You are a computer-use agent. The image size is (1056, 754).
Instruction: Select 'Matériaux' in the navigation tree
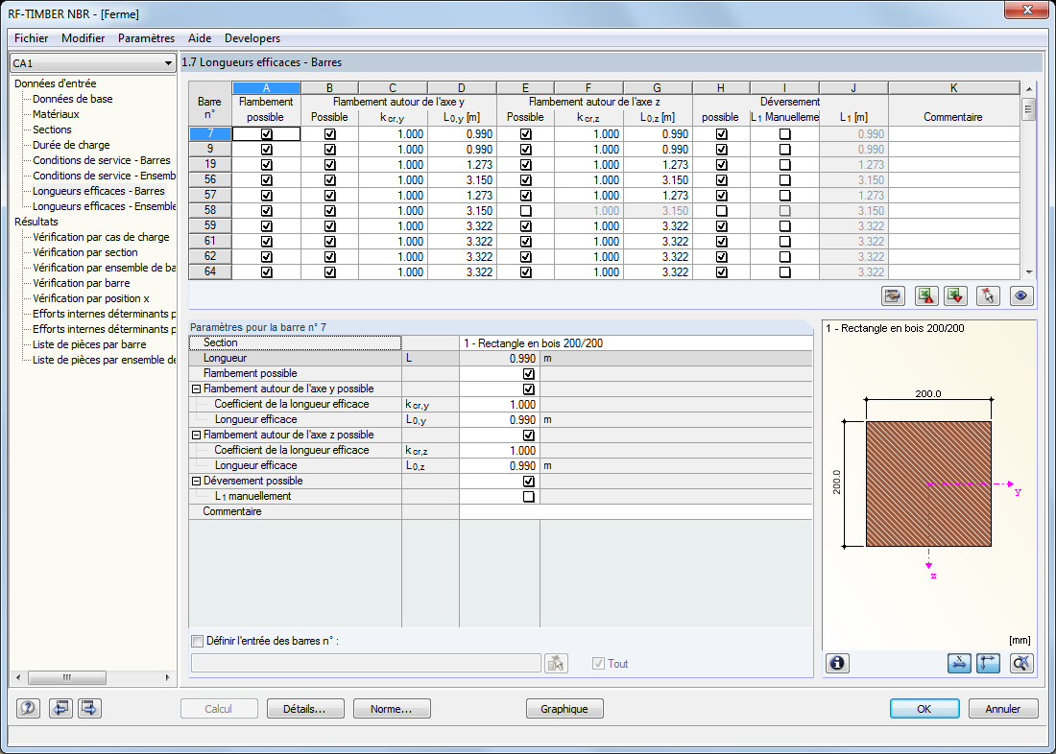[56, 114]
